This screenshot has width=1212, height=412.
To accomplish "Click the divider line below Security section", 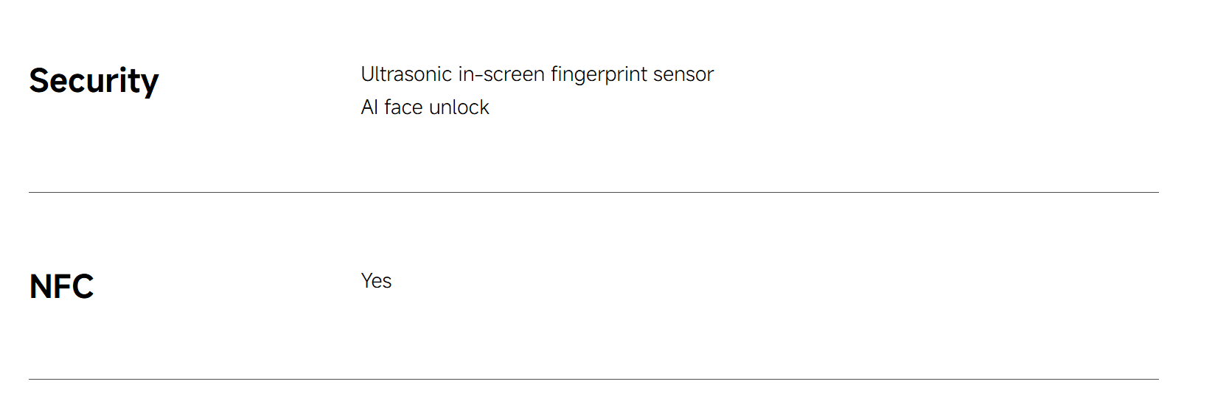I will point(593,193).
